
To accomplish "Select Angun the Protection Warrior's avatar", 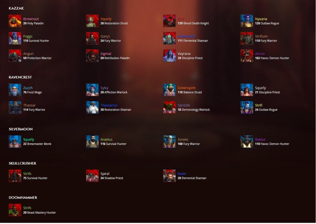I will click(x=15, y=56).
